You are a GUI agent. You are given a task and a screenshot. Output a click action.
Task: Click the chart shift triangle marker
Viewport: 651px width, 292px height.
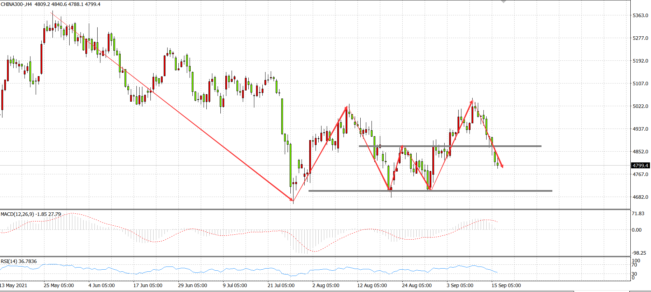point(503,1)
